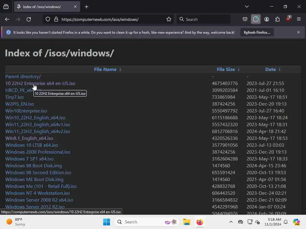Click the highlighted circular toolbar extension icon
The width and height of the screenshot is (306, 229).
(256, 19)
